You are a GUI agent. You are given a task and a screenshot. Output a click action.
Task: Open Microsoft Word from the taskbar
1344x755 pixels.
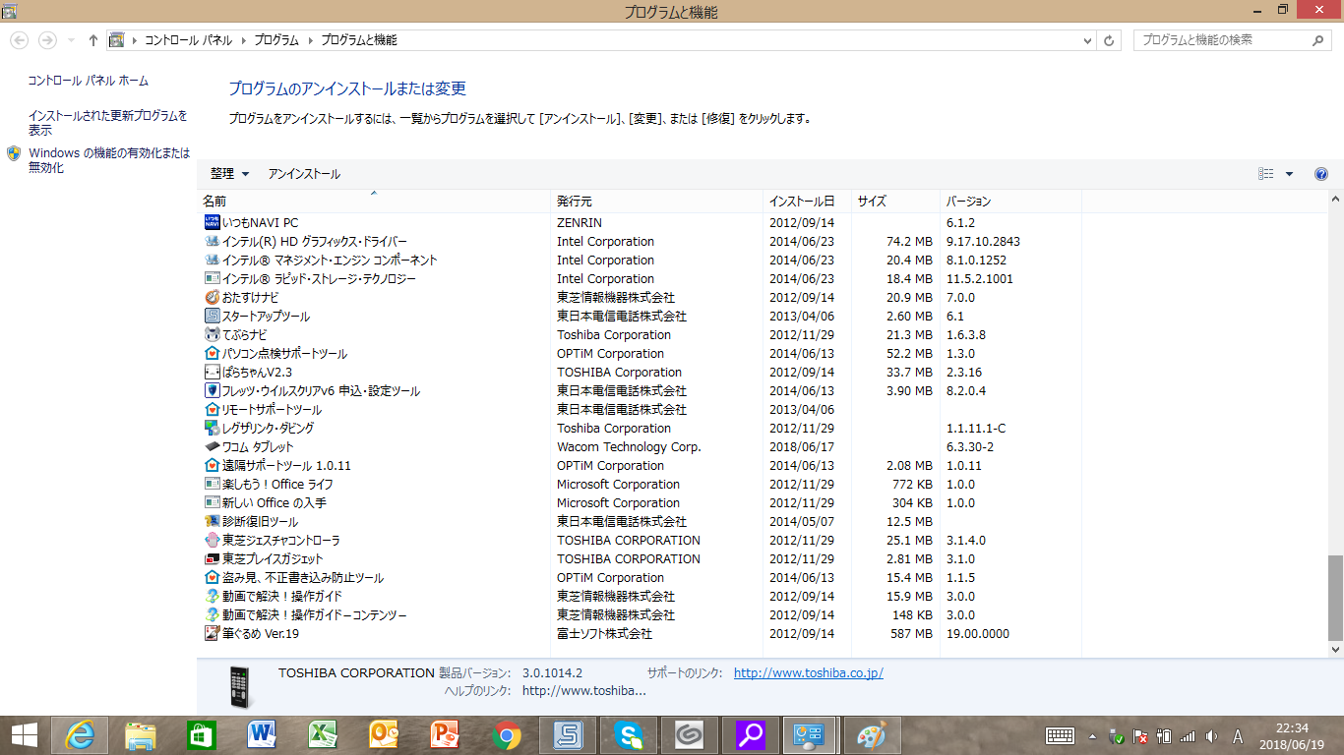pos(263,735)
